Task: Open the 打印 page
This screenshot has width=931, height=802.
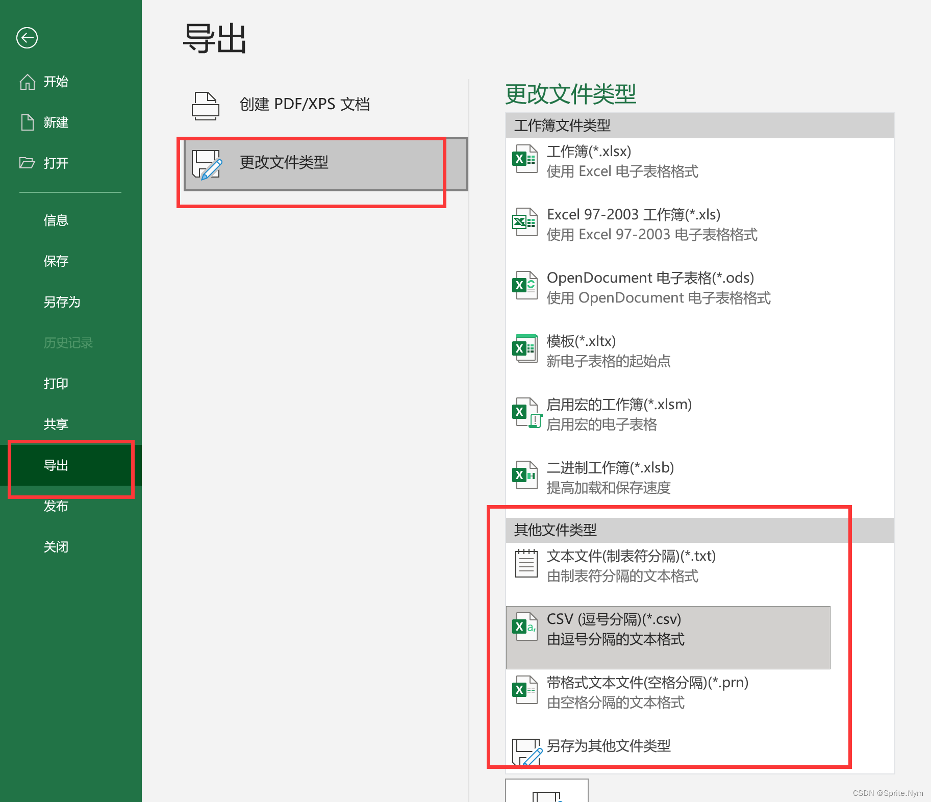Action: tap(71, 384)
